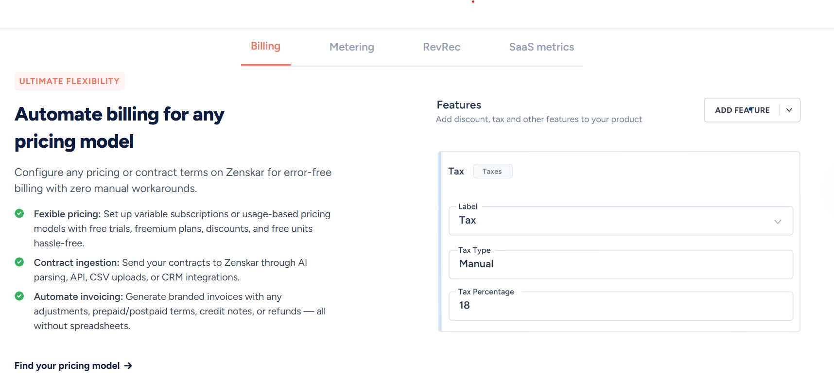Click the green check beside Contract ingestion
834x381 pixels.
19,262
